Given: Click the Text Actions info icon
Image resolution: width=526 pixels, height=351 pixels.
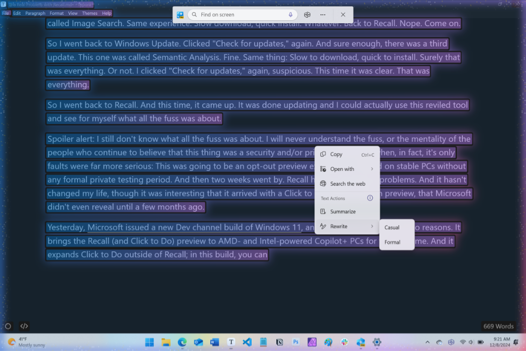Looking at the screenshot, I should coord(370,198).
